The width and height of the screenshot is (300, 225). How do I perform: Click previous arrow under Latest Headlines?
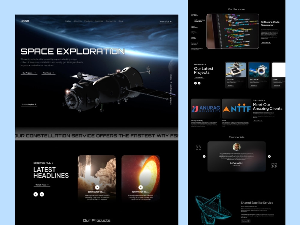click(x=36, y=194)
